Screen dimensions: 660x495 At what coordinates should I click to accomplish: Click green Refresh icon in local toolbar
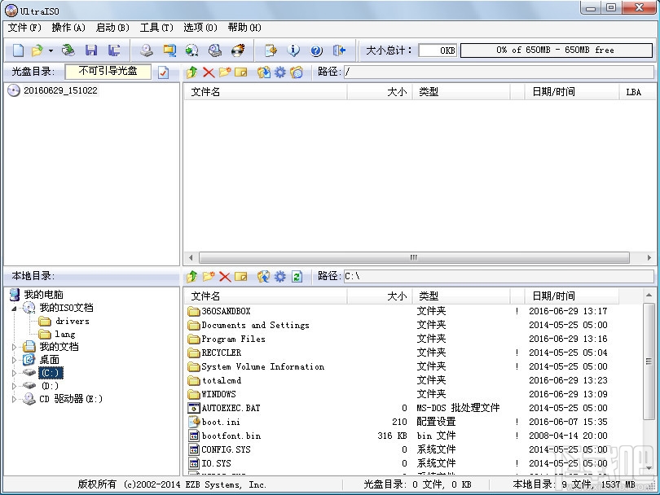pyautogui.click(x=297, y=276)
